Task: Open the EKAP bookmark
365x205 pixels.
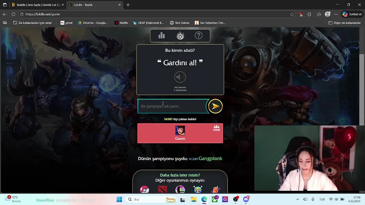Action: [148, 23]
